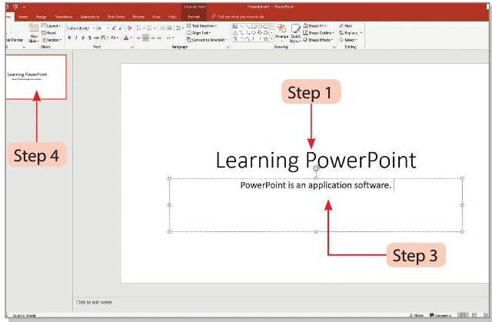
Task: Open the Transitions tab
Action: 64,17
